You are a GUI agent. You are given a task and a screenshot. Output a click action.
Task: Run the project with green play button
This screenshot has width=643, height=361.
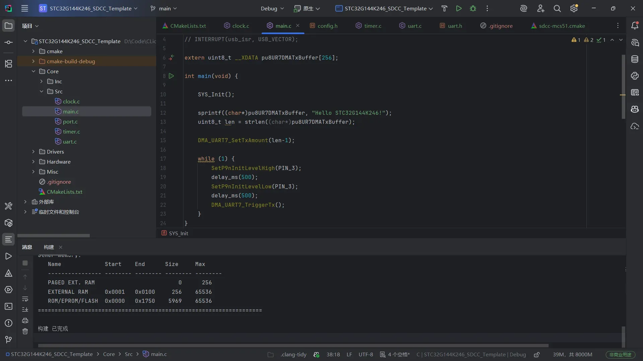(459, 8)
